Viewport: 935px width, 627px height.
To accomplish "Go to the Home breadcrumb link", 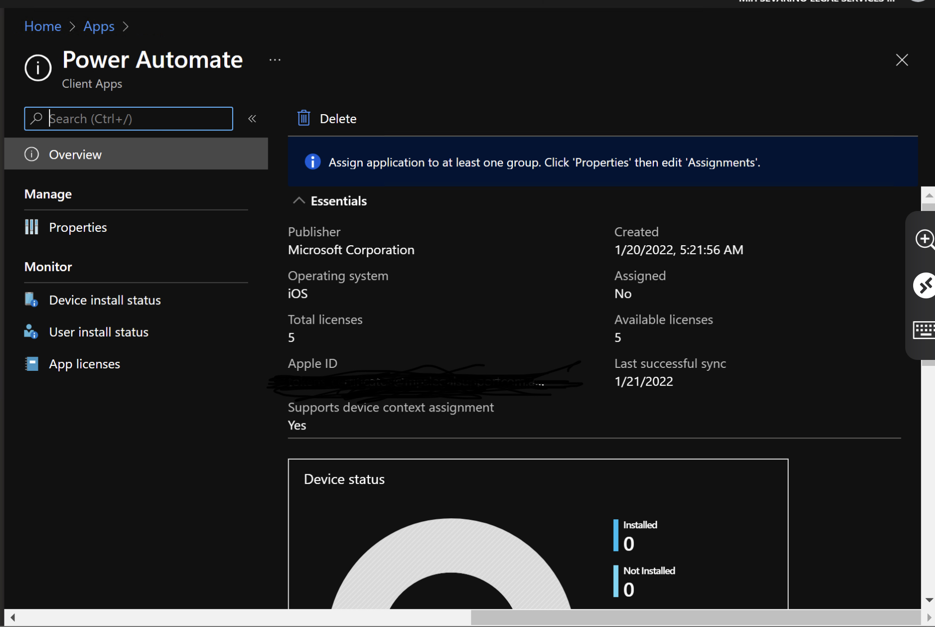I will click(x=43, y=26).
